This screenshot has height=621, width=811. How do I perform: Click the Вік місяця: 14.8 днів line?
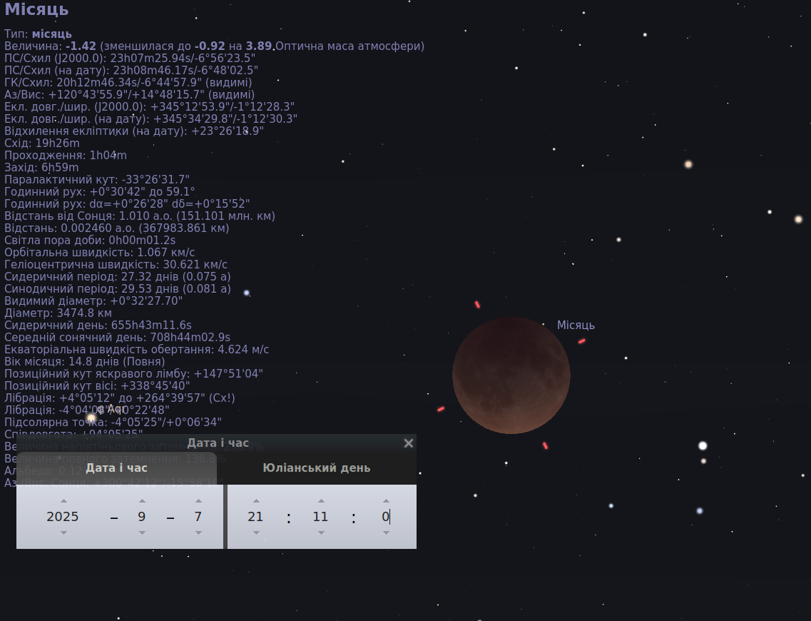pos(85,361)
